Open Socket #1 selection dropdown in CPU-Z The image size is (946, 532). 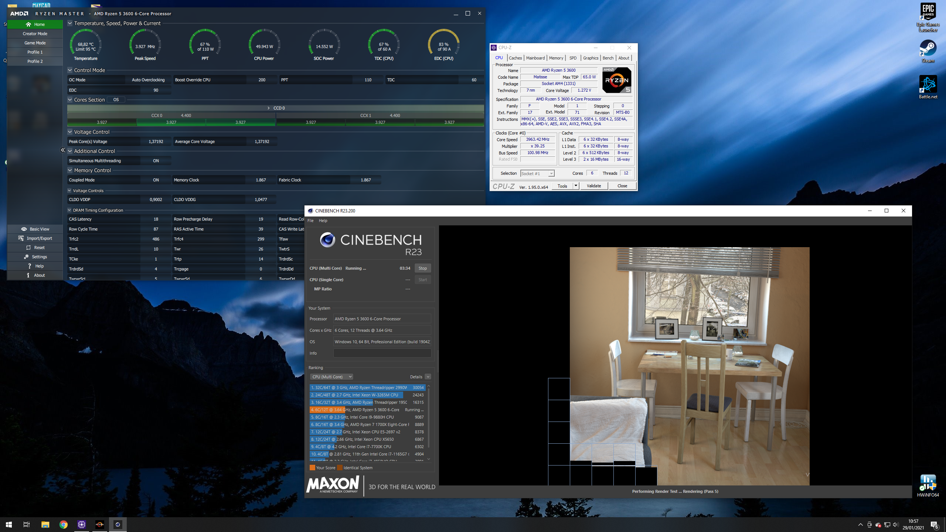point(537,173)
